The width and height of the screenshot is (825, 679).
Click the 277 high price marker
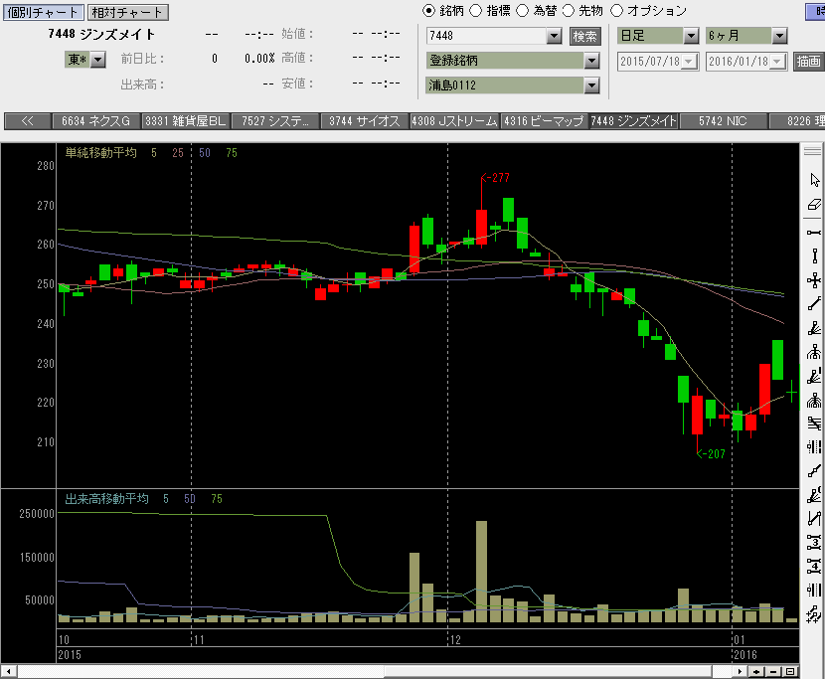496,177
